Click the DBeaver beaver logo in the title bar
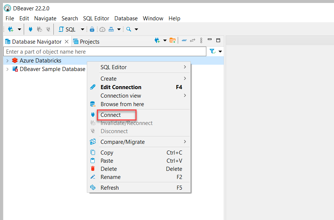 coord(7,8)
